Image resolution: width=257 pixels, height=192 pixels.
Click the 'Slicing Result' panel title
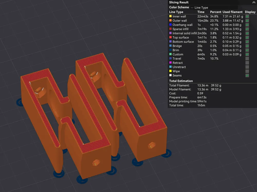[x=179, y=2]
